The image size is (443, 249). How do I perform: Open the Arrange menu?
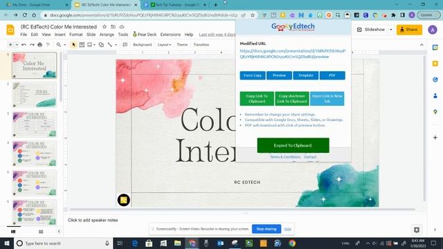(x=107, y=35)
